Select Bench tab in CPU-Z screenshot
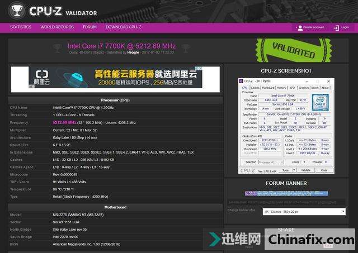Screen dimensions: 358x253 point(315,88)
